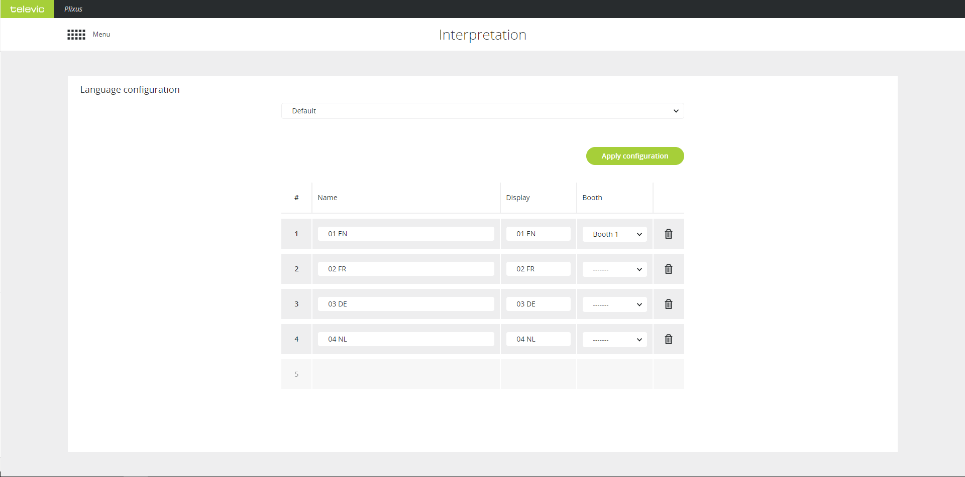
Task: Click empty row 5 to add language
Action: coord(482,374)
